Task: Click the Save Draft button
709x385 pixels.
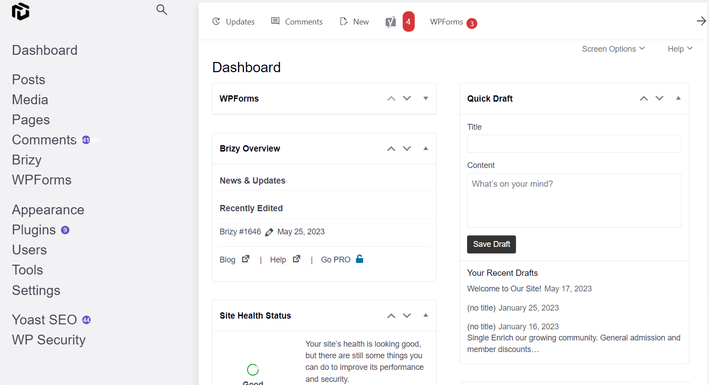Action: (x=491, y=244)
